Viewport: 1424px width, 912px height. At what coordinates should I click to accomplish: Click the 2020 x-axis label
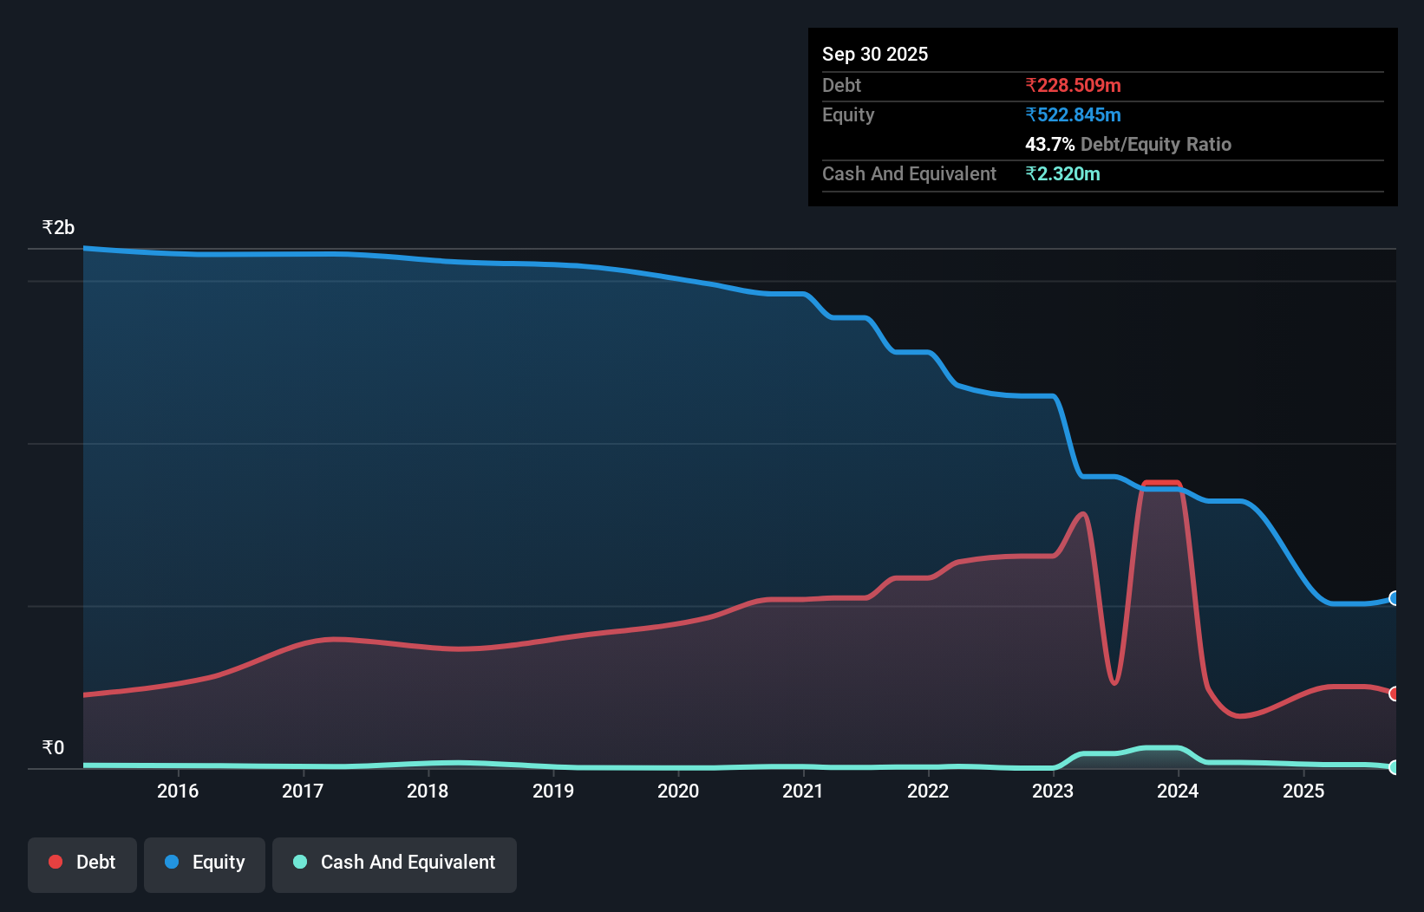click(678, 791)
